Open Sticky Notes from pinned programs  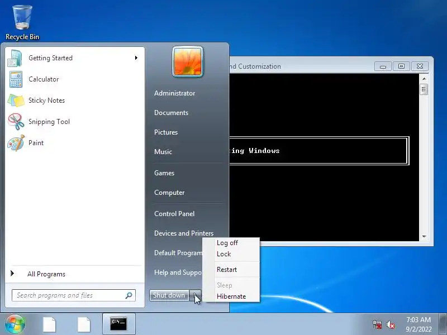75,100
